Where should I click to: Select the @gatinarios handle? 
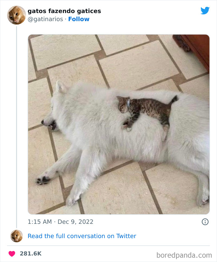(45, 19)
